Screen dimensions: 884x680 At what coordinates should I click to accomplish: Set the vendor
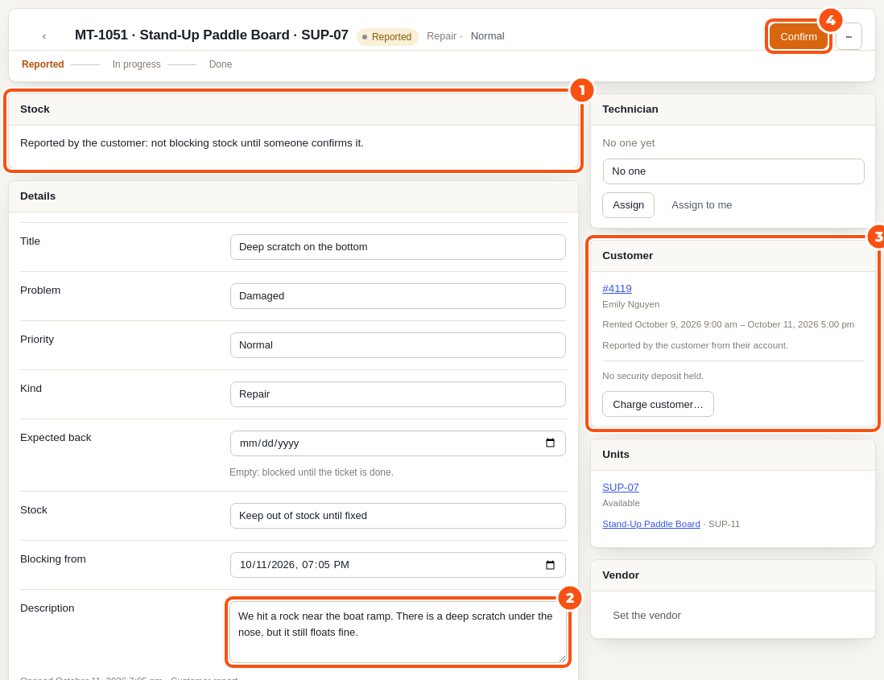(646, 615)
